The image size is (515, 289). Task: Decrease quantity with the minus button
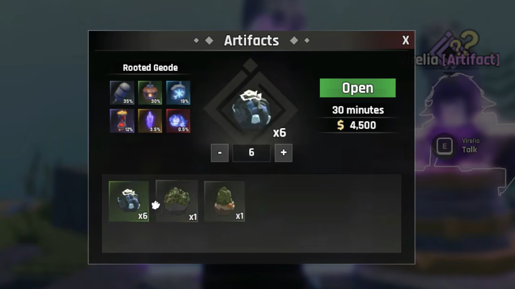click(x=220, y=152)
